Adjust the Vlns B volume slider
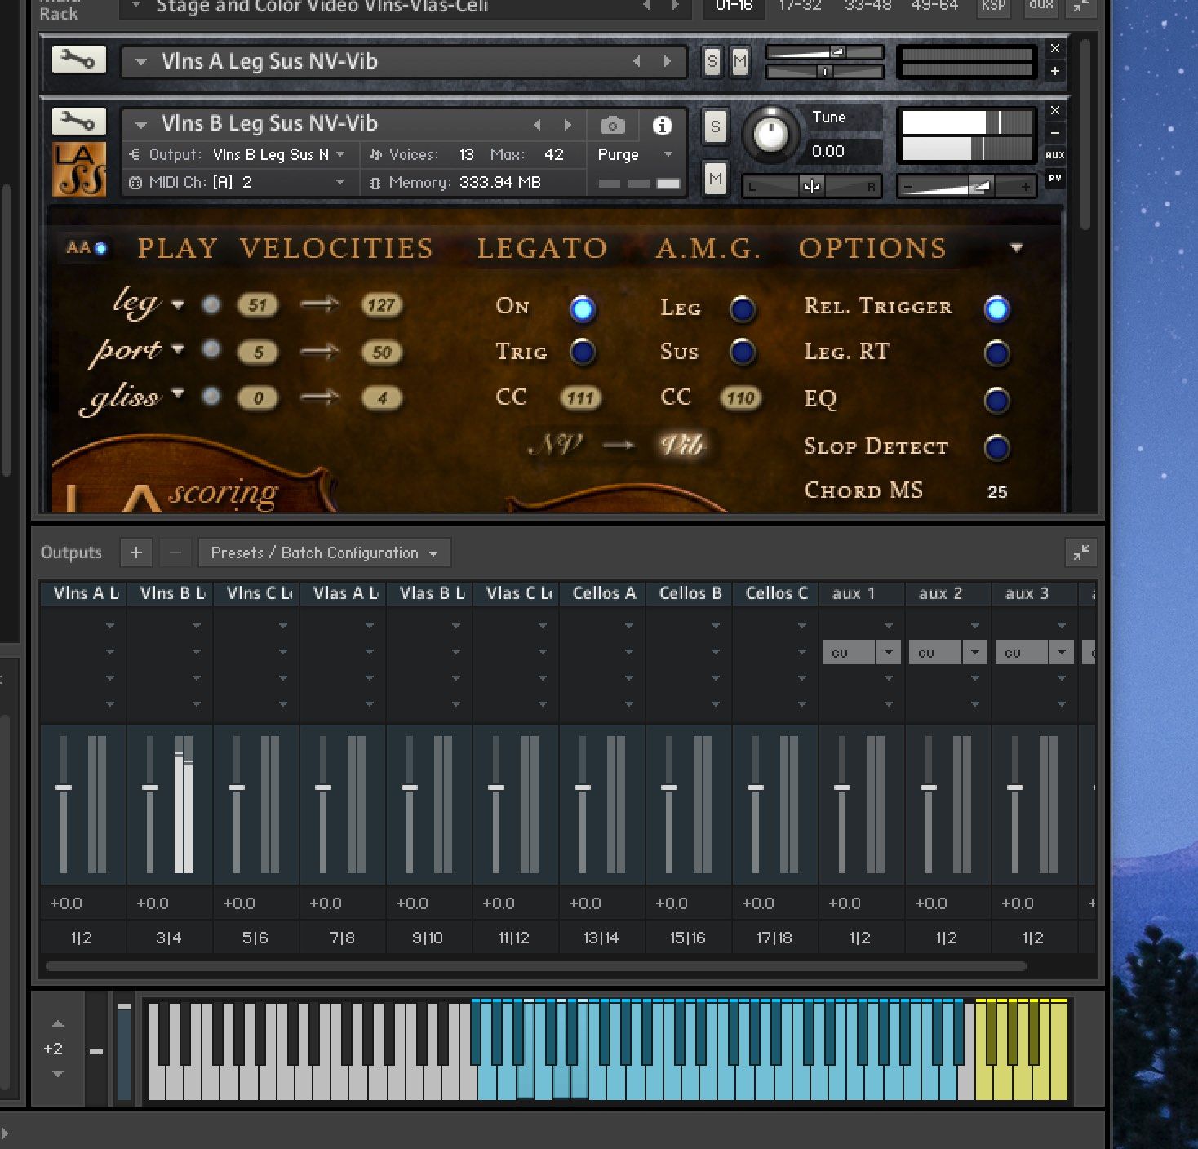The height and width of the screenshot is (1149, 1198). [x=966, y=187]
